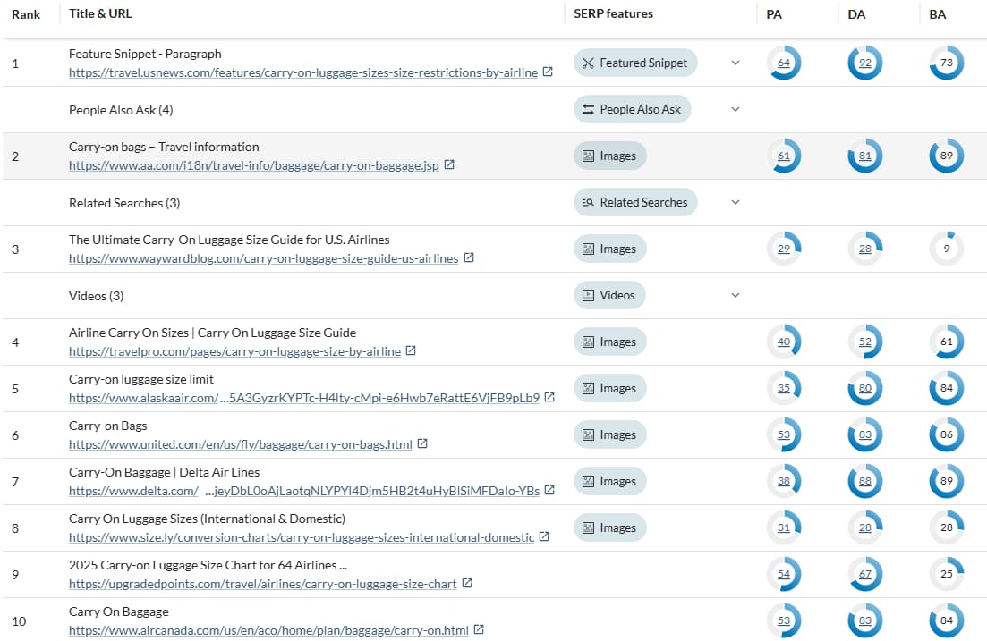Click the BA score 89 on the delta.com row

(946, 481)
